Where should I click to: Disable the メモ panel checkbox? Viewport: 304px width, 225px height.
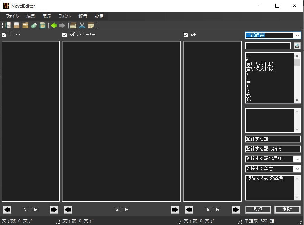pos(186,35)
